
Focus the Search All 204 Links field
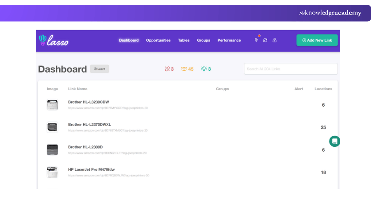291,69
